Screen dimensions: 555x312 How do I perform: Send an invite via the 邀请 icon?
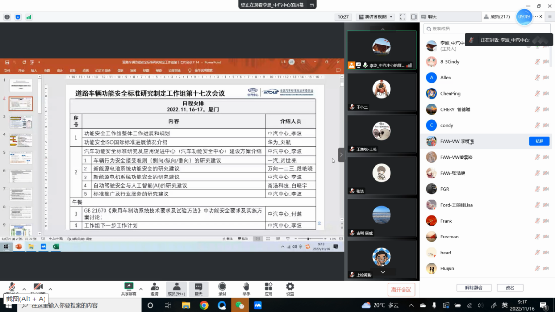click(155, 286)
